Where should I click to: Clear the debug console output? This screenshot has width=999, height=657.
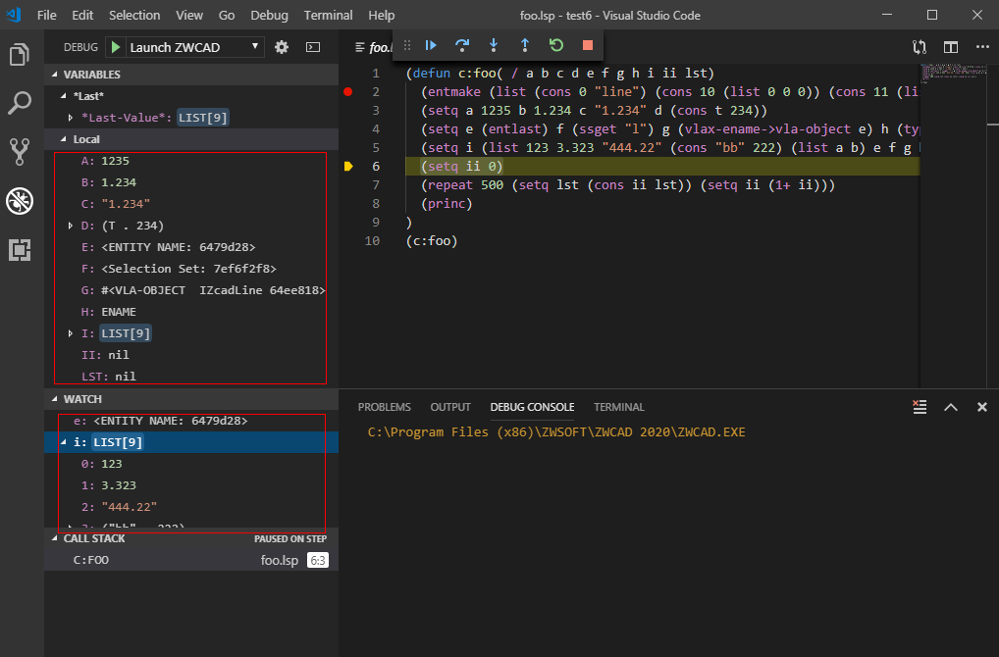pyautogui.click(x=920, y=407)
